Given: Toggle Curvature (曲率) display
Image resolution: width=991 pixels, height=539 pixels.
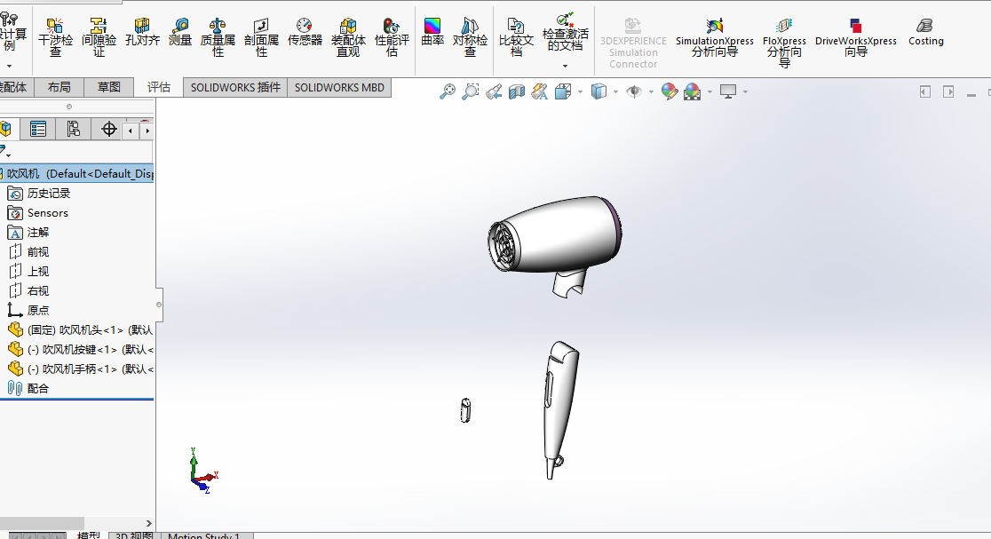Looking at the screenshot, I should [433, 32].
